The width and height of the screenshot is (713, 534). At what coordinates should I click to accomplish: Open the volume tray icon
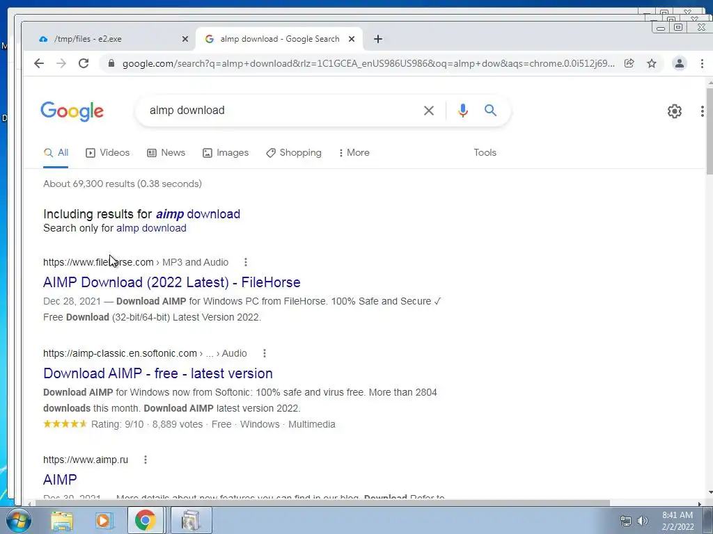tap(643, 521)
